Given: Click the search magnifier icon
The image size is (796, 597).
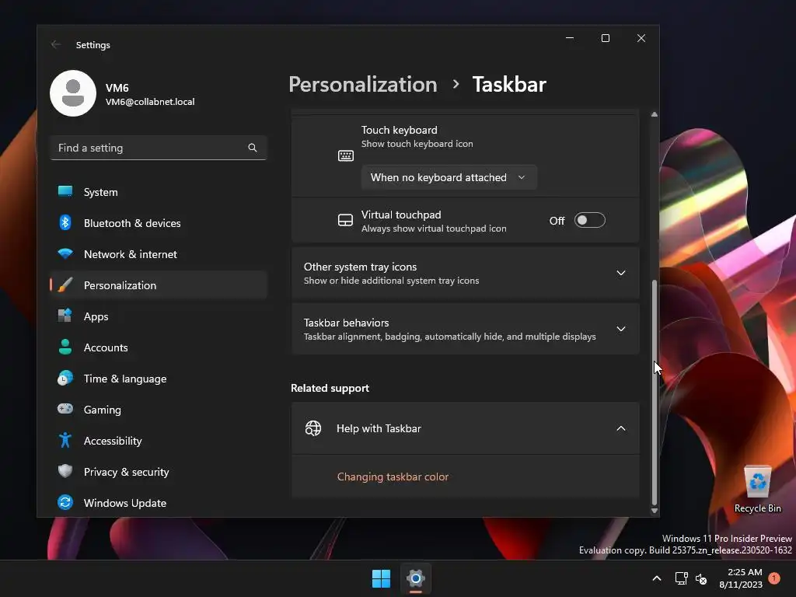Looking at the screenshot, I should click(x=253, y=148).
